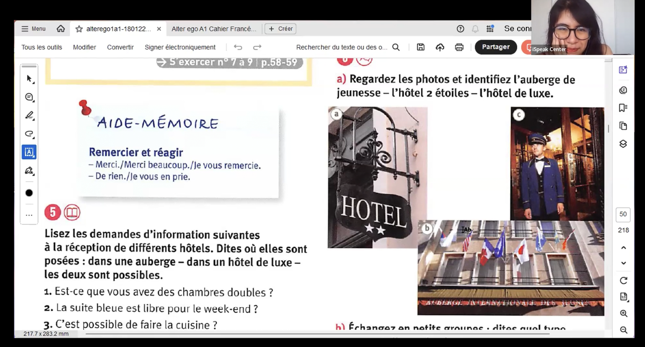Screen dimensions: 645x347
Task: Select the arrow selection tool
Action: pyautogui.click(x=29, y=79)
